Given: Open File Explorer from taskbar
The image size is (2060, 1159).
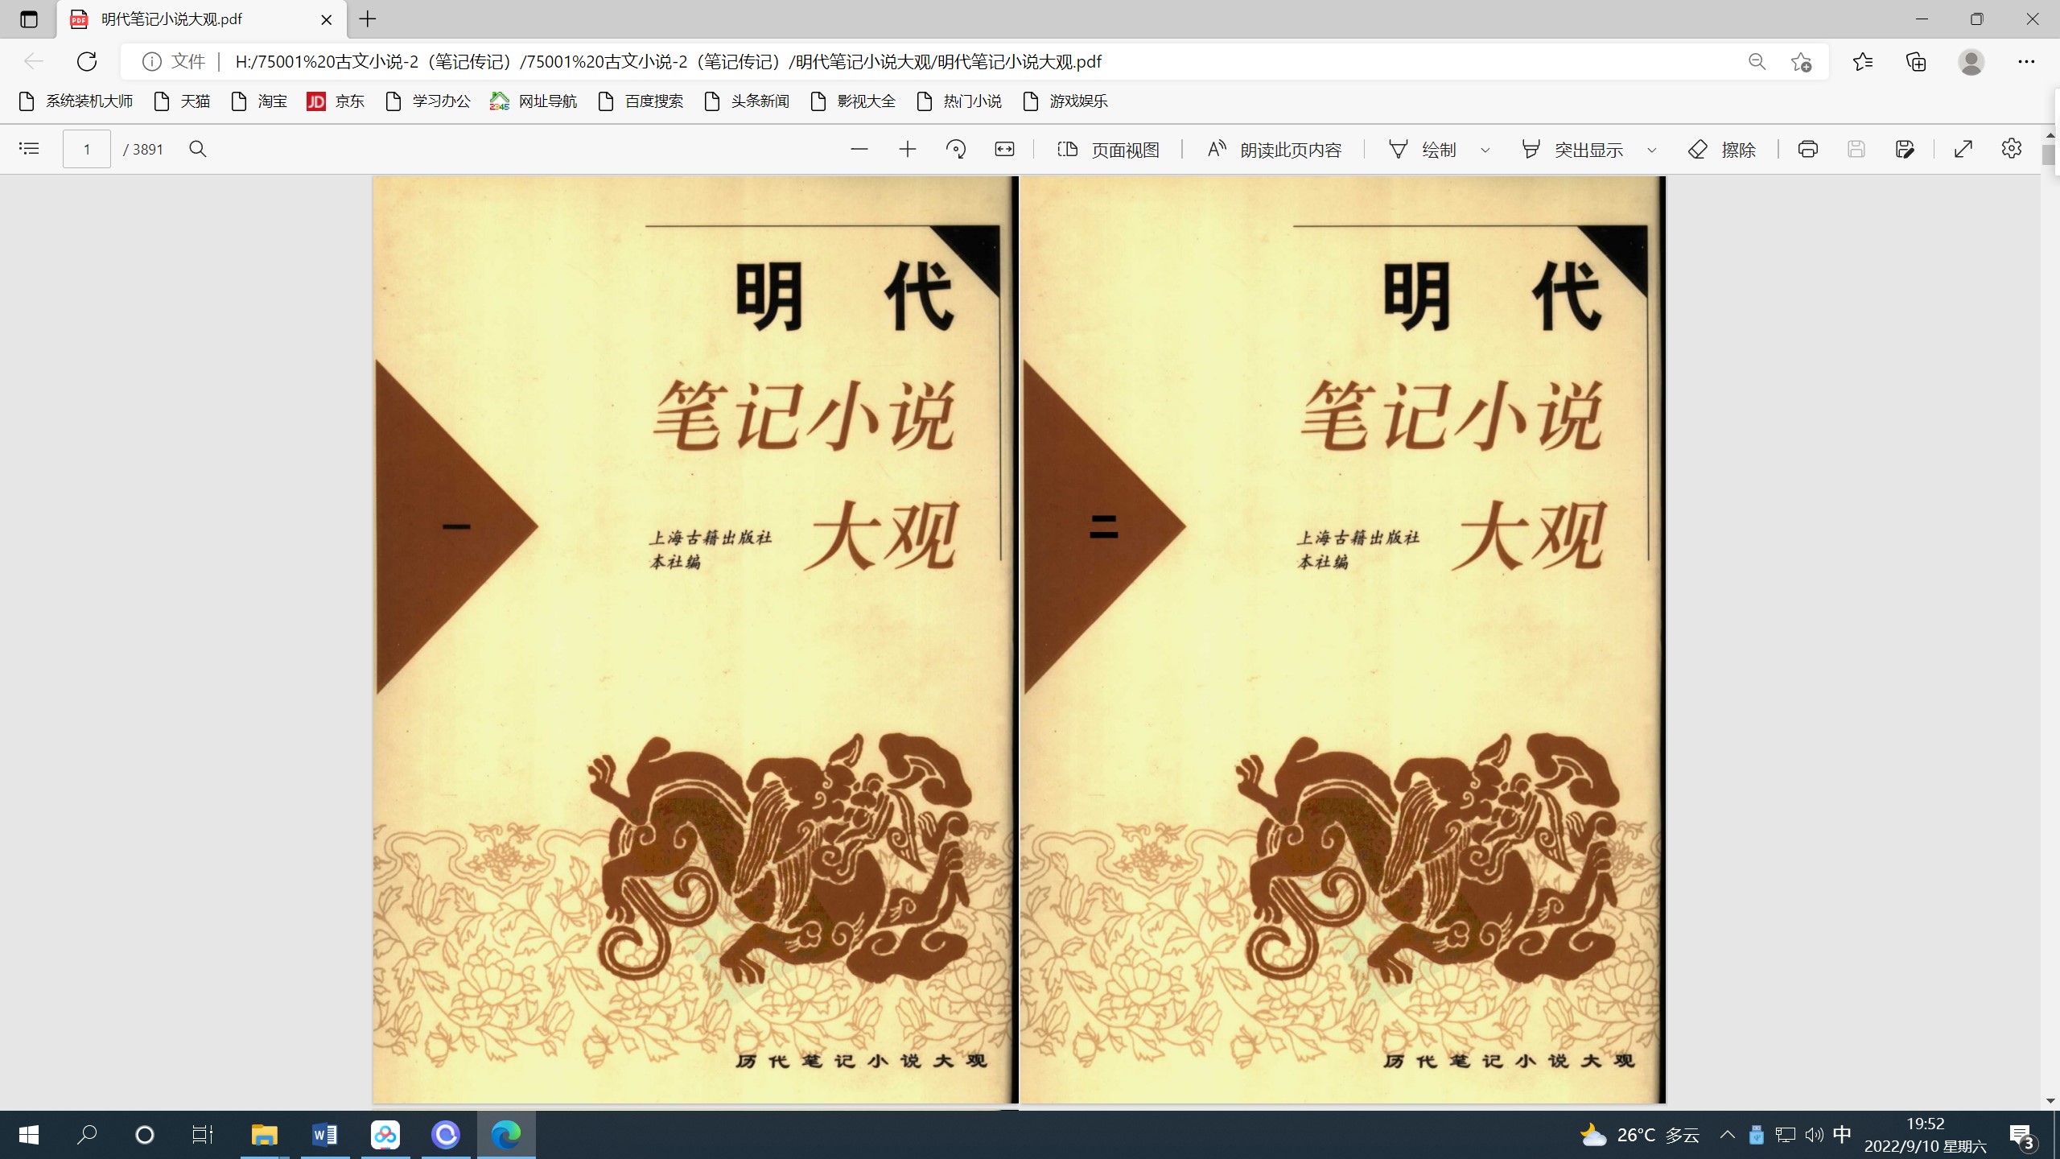Looking at the screenshot, I should click(264, 1135).
